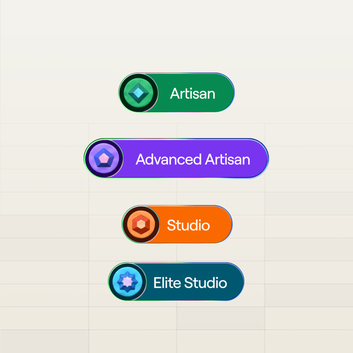Choose the purple Advanced Artisan badge
This screenshot has height=353, width=353.
click(x=176, y=158)
